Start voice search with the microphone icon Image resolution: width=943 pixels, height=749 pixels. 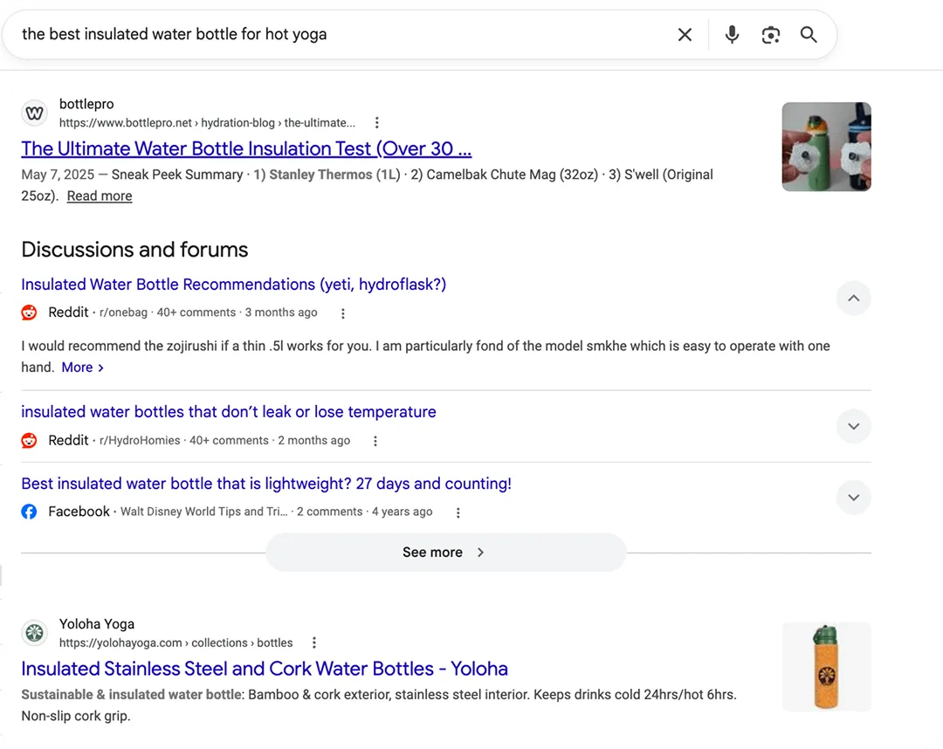(732, 35)
